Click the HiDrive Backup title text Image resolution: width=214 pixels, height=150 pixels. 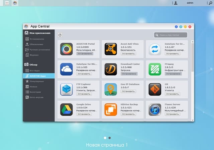129,104
